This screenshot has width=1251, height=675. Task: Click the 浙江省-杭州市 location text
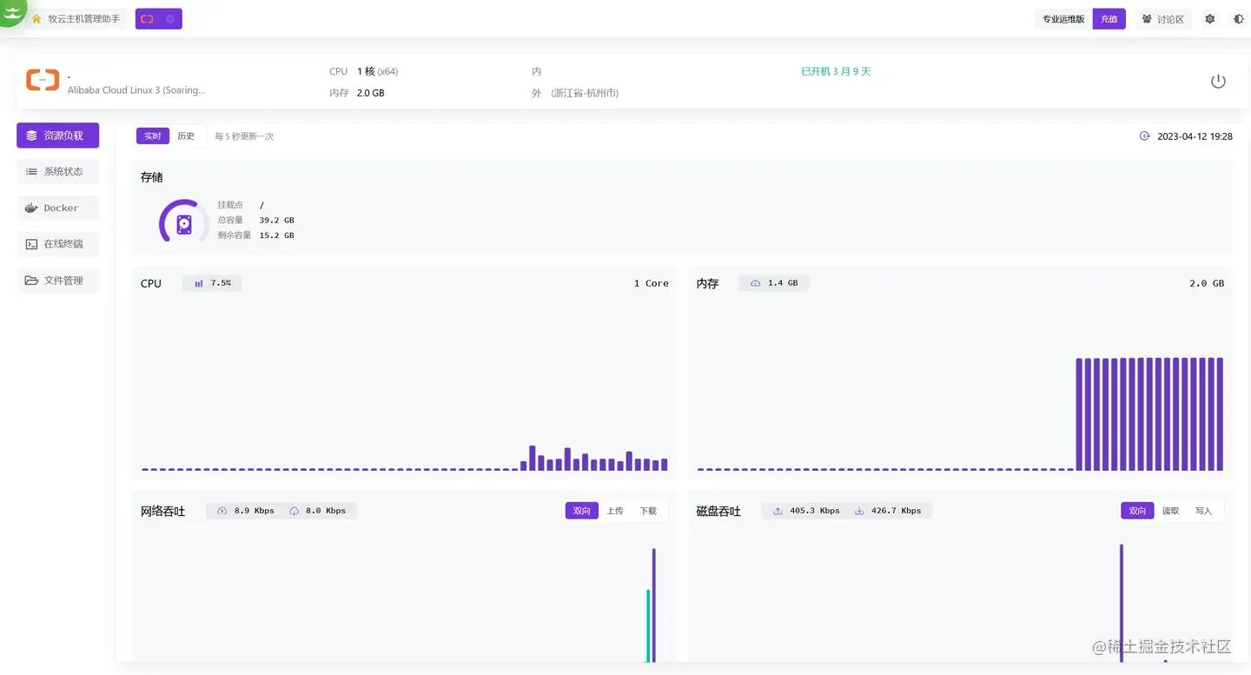tap(586, 93)
